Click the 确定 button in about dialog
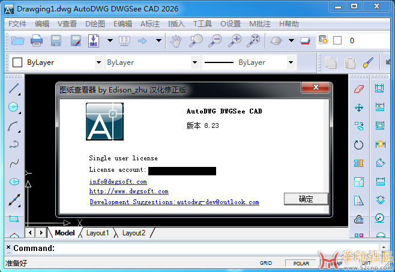This screenshot has height=272, width=395. click(306, 199)
